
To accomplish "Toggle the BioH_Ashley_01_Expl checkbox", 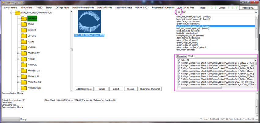I will point(179,68).
